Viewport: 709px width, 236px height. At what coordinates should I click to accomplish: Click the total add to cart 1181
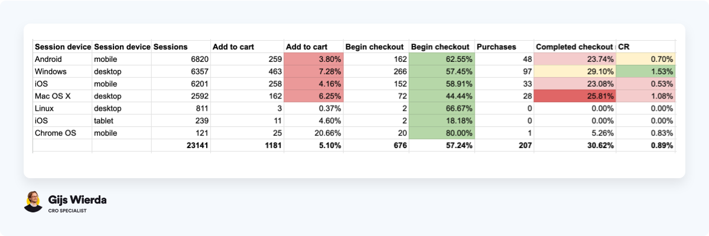click(x=248, y=145)
